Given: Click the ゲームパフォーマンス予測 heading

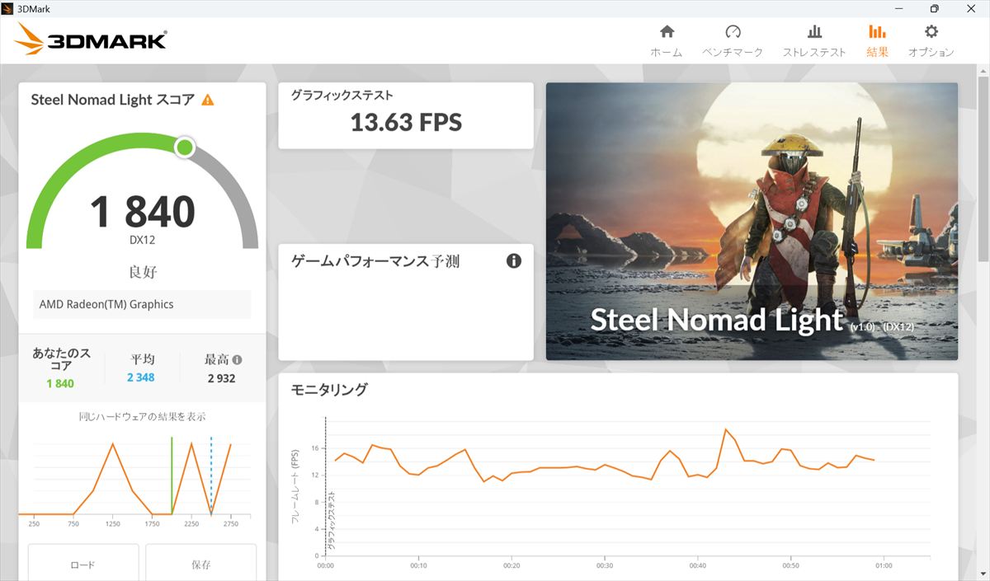Looking at the screenshot, I should click(x=375, y=261).
